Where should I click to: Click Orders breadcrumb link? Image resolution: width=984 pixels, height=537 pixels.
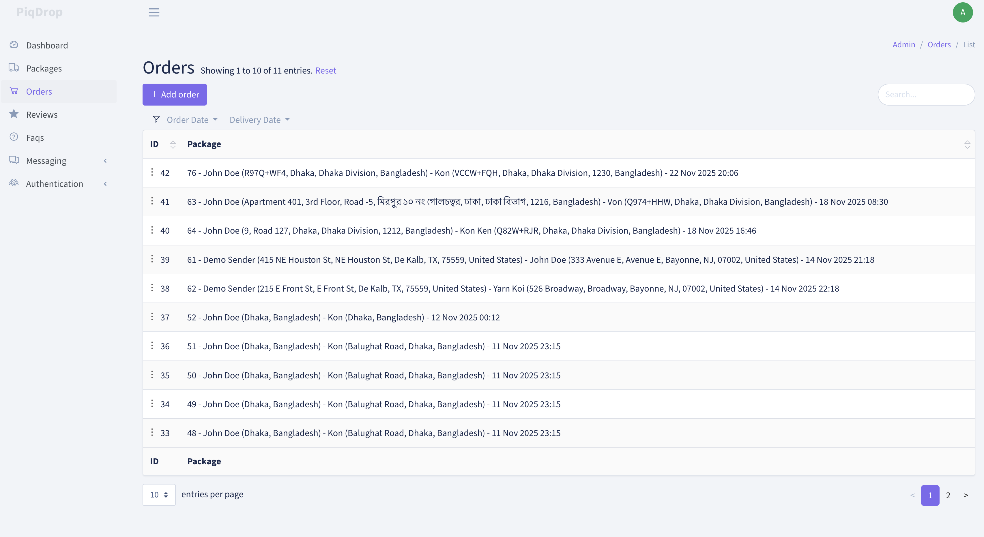coord(938,44)
